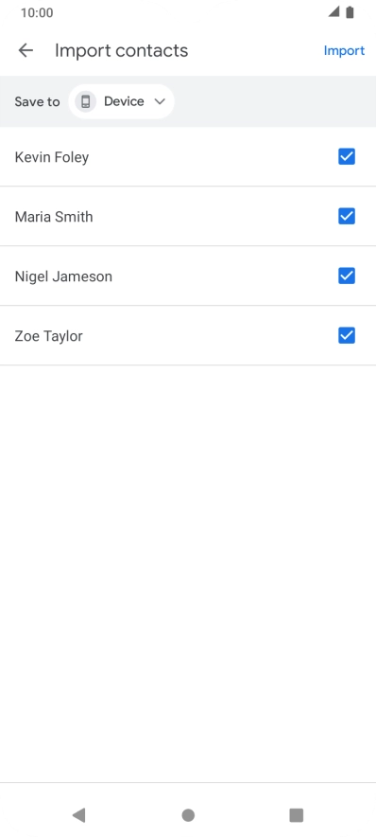Select the Kevin Foley contact name
This screenshot has height=837, width=376.
click(52, 157)
